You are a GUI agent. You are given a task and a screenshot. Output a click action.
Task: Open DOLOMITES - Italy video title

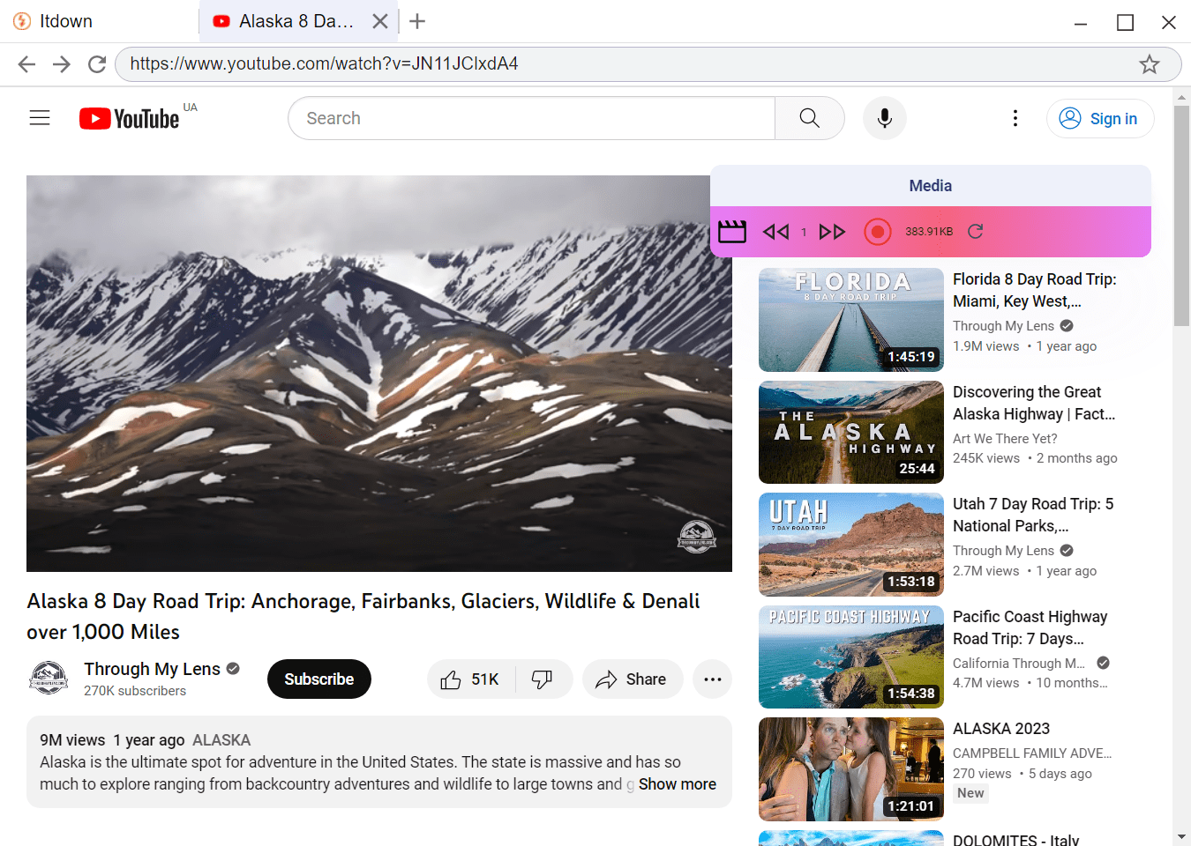point(1016,840)
